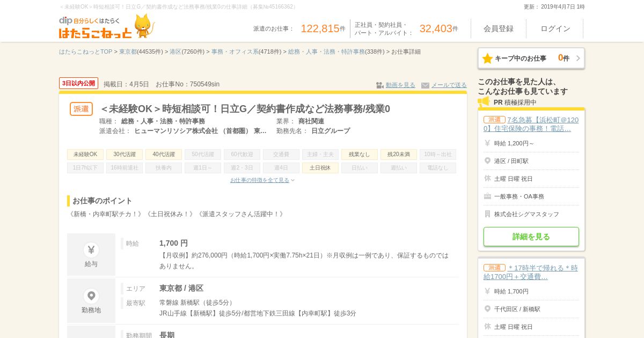644x338 pixels.
Task: Click the orange cat mascot icon
Action: click(x=144, y=26)
